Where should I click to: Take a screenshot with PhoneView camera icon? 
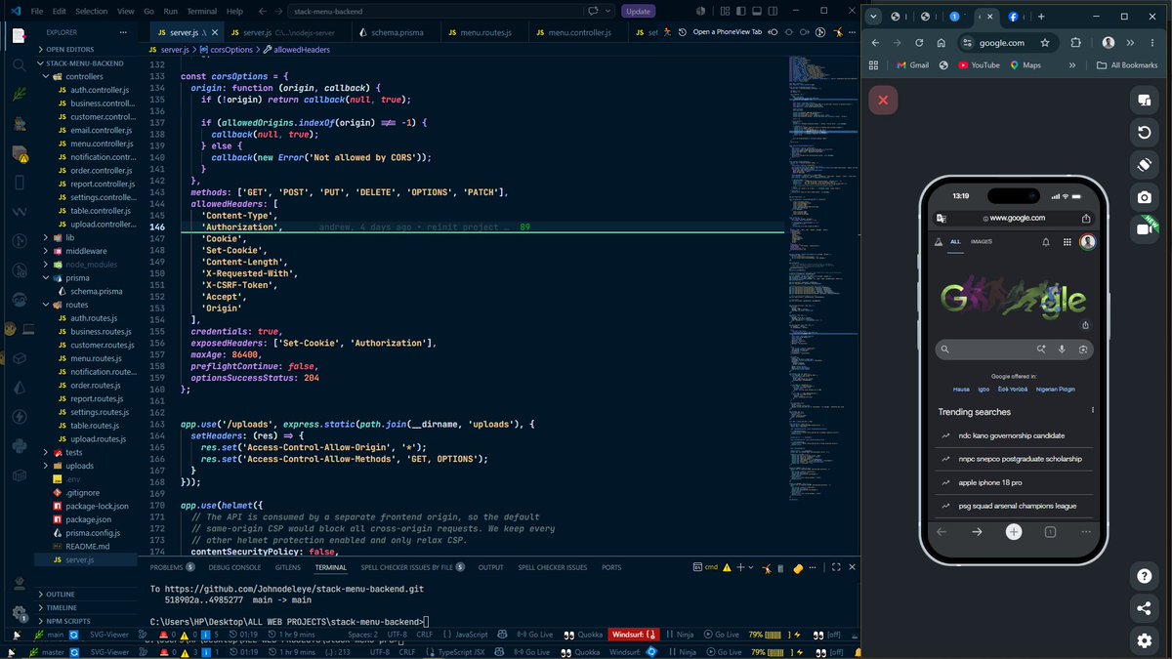point(1144,197)
